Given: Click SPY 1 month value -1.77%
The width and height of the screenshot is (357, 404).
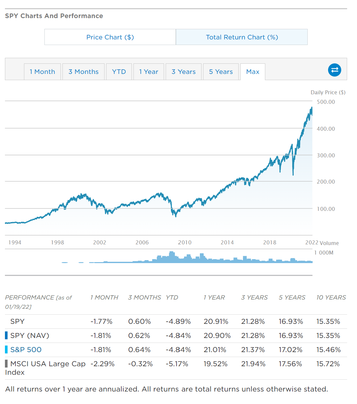Looking at the screenshot, I should (x=102, y=322).
